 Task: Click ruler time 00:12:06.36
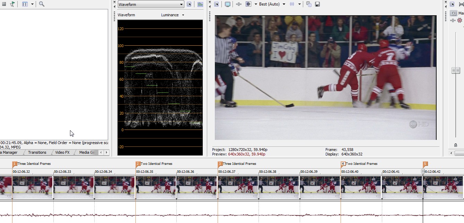pyautogui.click(x=185, y=171)
